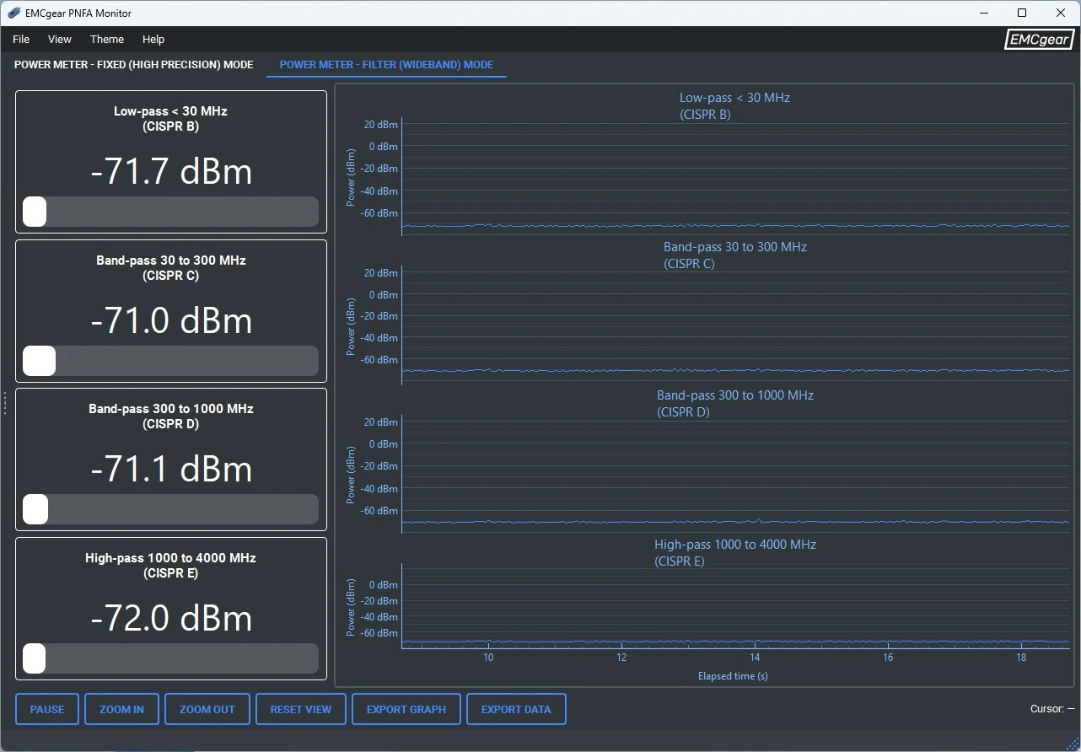Click the -71.7 dBm Low-pass reading
Viewport: 1081px width, 752px height.
(171, 171)
